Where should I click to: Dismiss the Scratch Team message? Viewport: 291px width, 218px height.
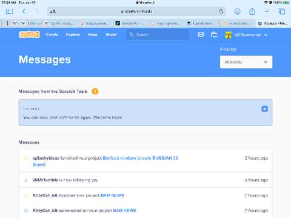point(264,109)
